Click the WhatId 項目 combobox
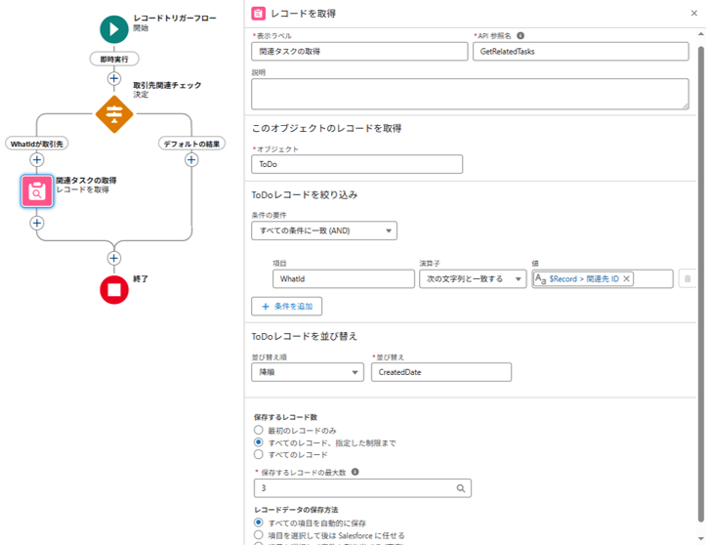This screenshot has width=706, height=545. 344,278
